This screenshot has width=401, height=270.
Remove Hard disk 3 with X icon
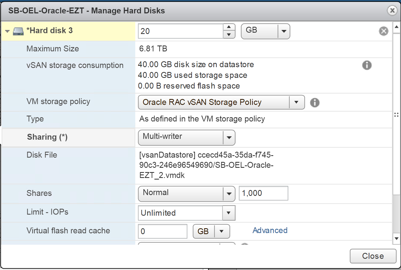pyautogui.click(x=383, y=31)
